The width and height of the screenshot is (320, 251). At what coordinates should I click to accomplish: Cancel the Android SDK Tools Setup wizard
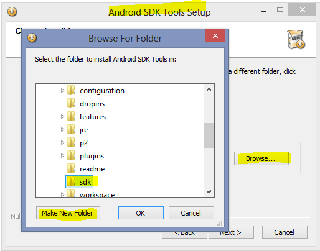[x=285, y=232]
